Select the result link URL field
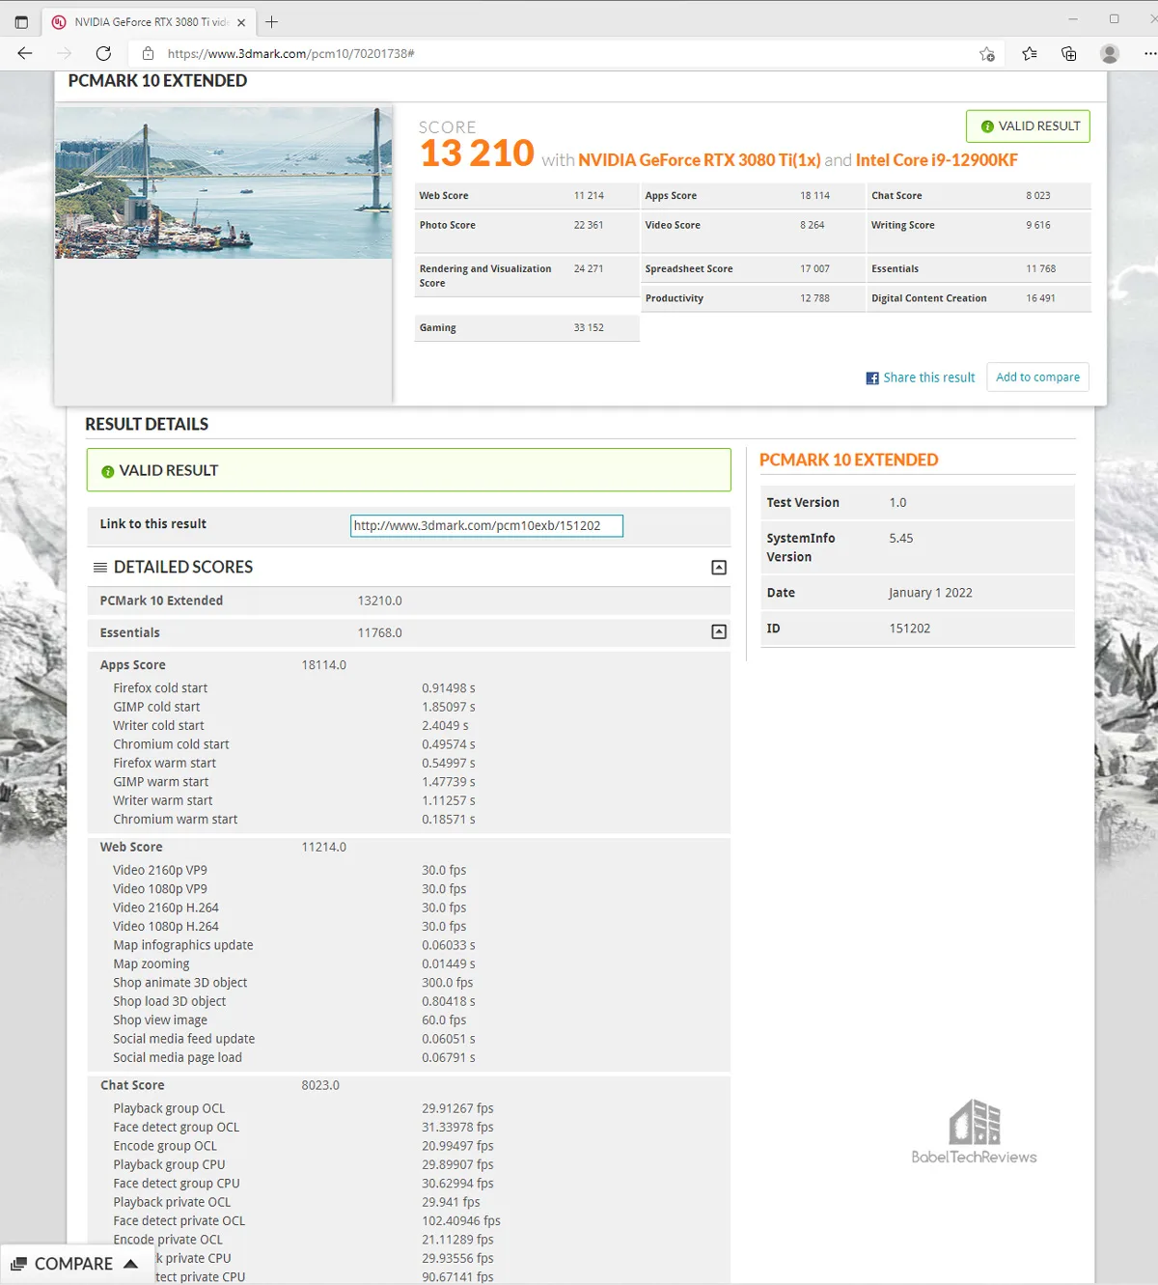 click(486, 526)
